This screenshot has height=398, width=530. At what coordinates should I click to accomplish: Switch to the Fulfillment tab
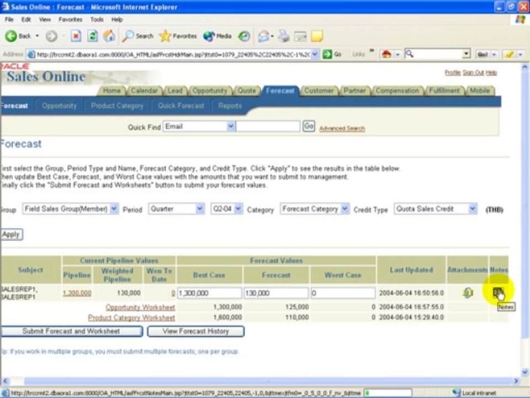[444, 91]
